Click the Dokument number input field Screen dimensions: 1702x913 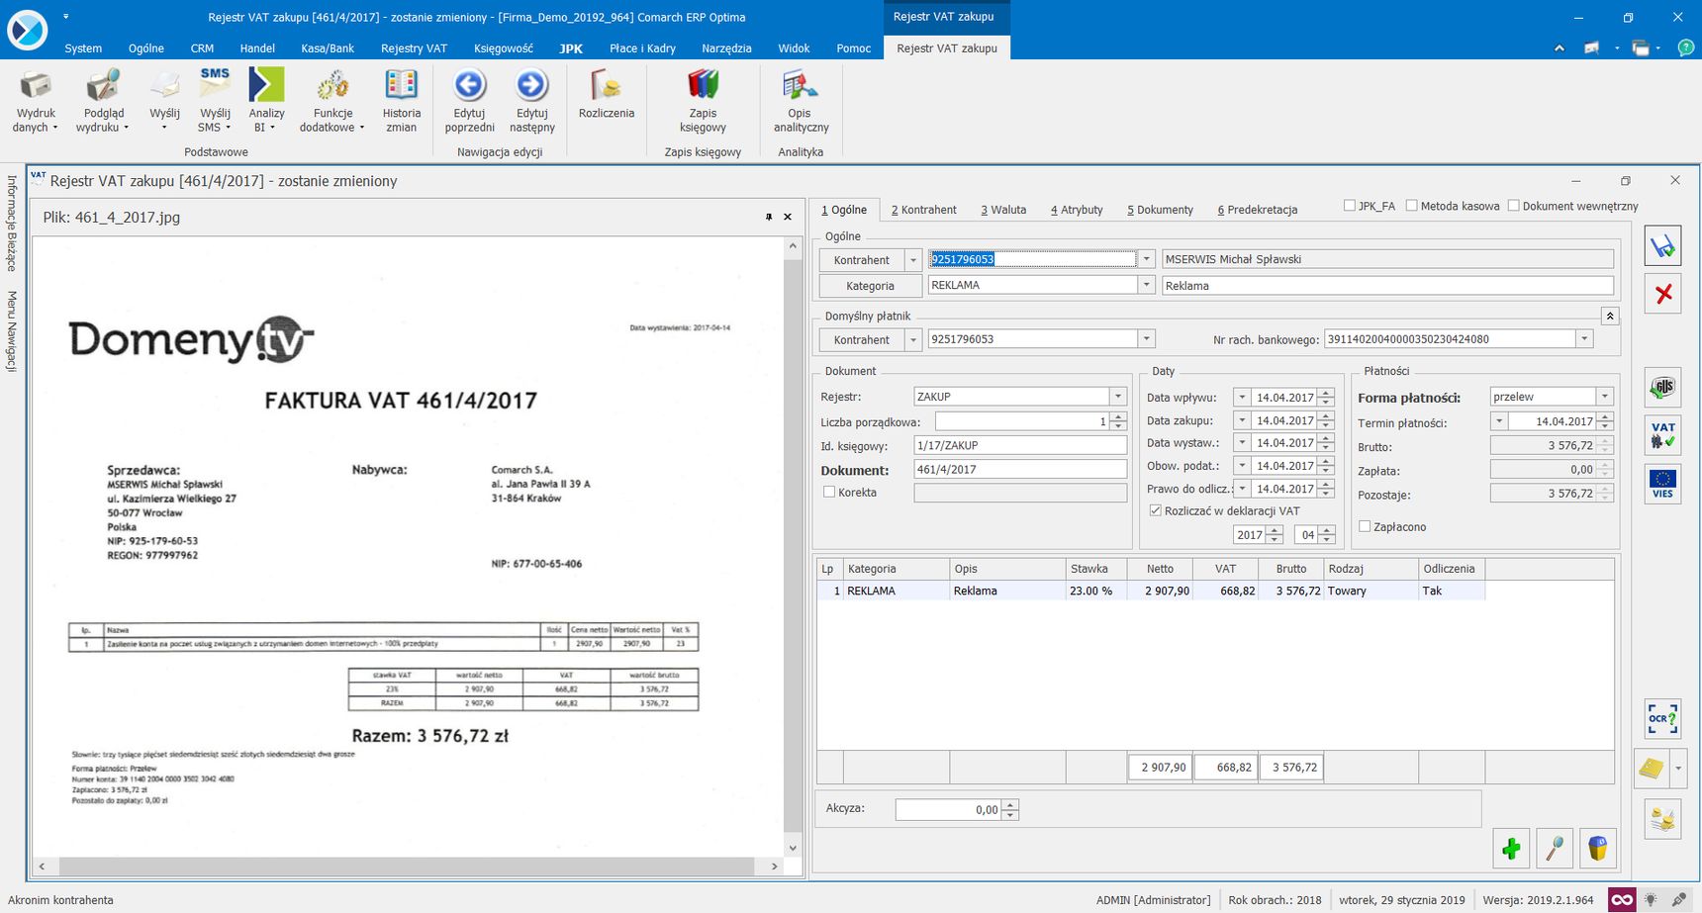coord(1020,470)
